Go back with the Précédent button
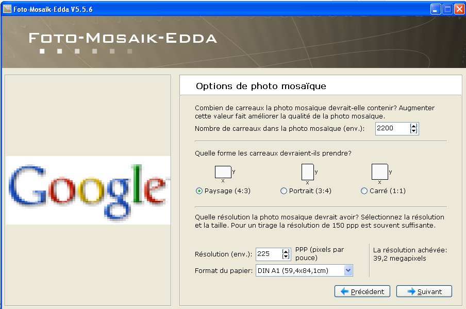This screenshot has height=309, width=466. [362, 291]
